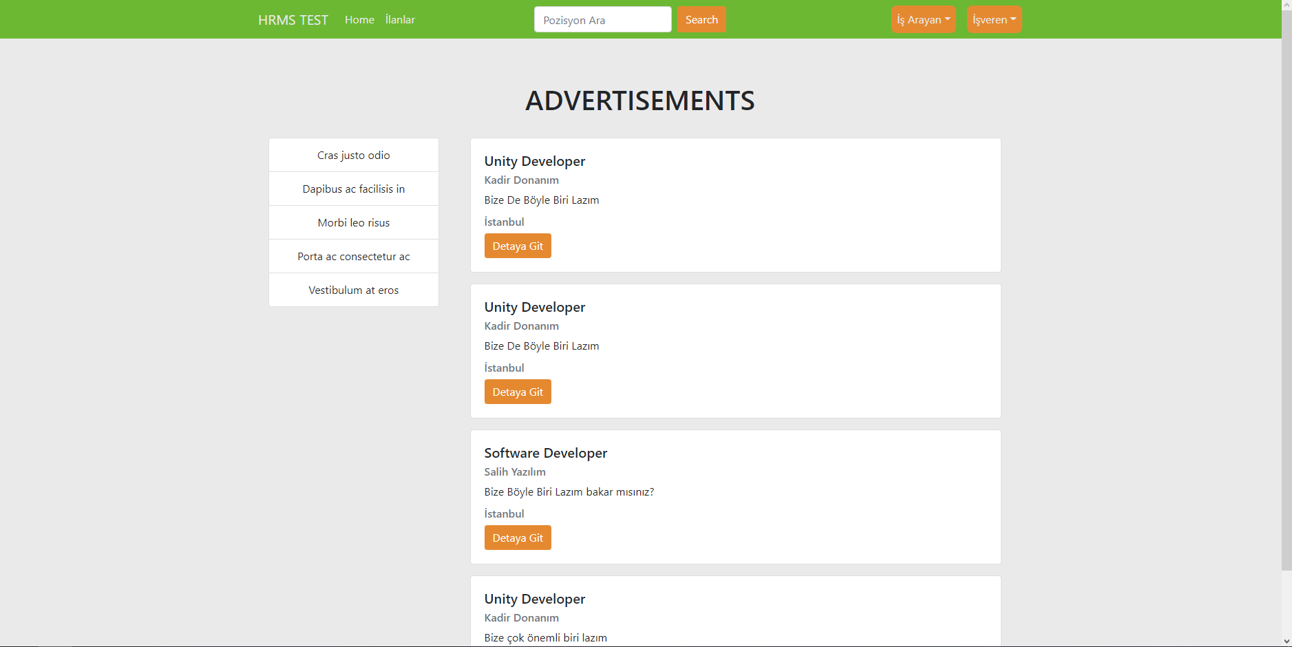The height and width of the screenshot is (647, 1292).
Task: Click the page's vertical scrollbar thumb
Action: [x=1286, y=289]
